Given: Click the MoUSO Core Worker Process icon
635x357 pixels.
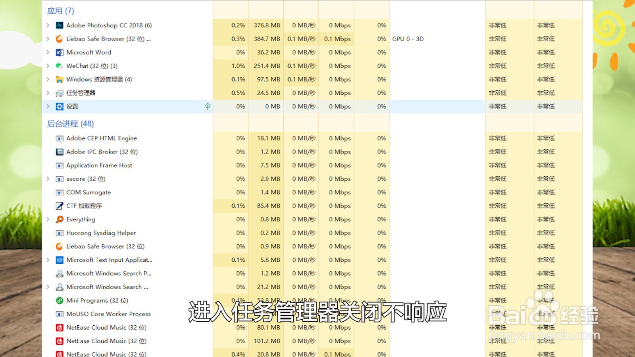Looking at the screenshot, I should [60, 314].
